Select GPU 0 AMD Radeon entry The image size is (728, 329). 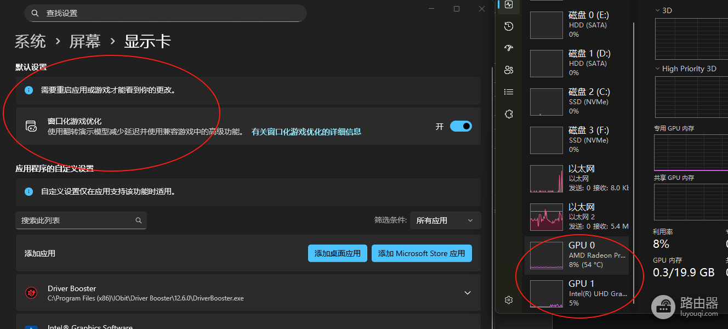[577, 256]
